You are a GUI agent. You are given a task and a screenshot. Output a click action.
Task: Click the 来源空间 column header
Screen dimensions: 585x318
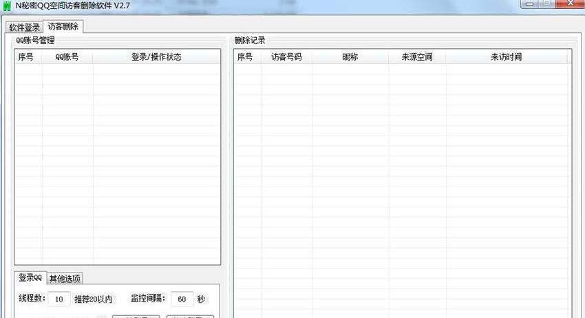coord(417,56)
